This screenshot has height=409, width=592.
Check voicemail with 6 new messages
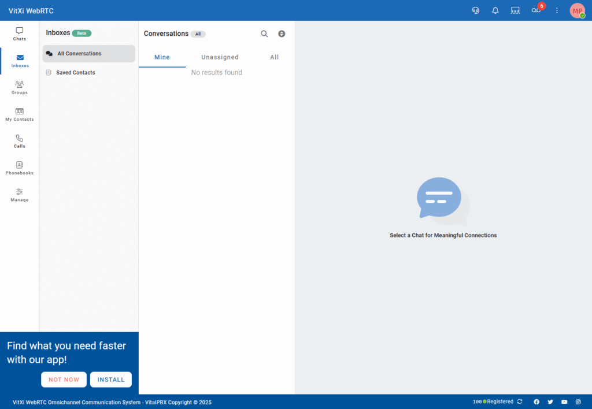click(x=535, y=10)
